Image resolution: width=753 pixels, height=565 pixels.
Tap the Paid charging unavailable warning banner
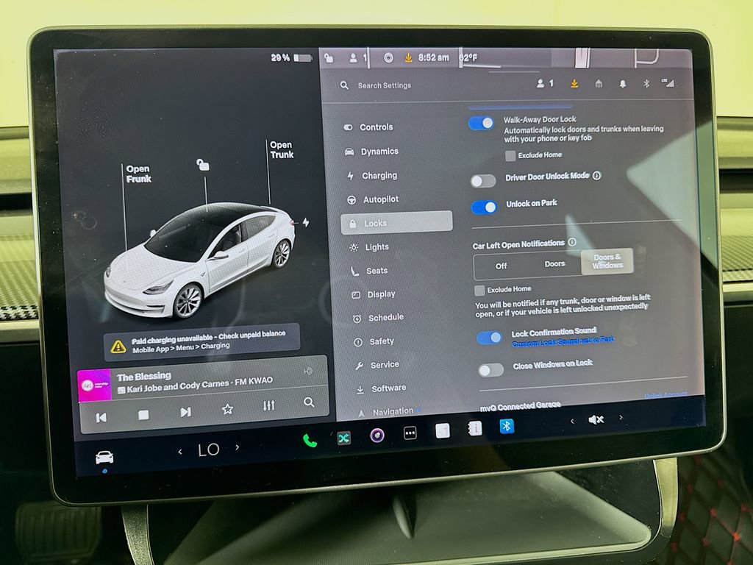pos(202,341)
